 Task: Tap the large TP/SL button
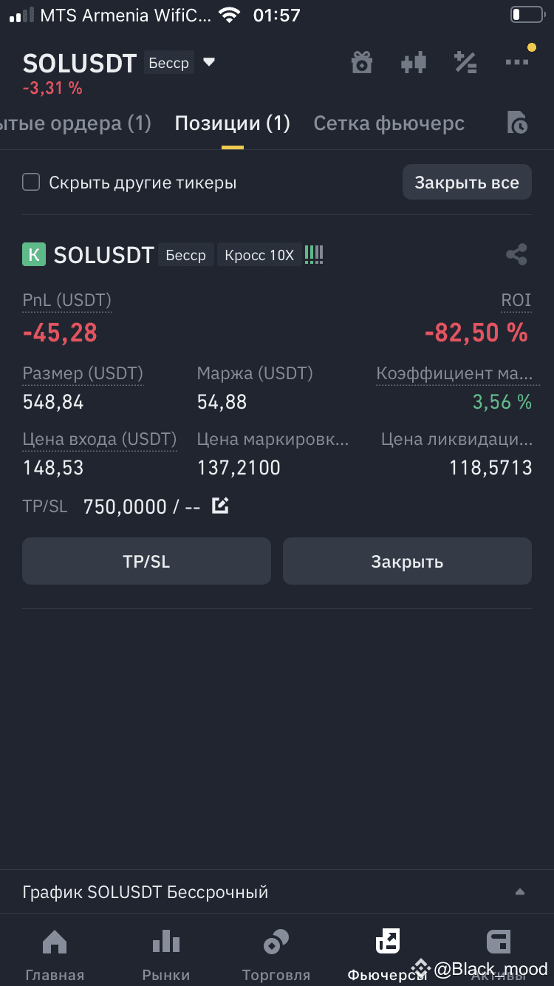pos(146,561)
